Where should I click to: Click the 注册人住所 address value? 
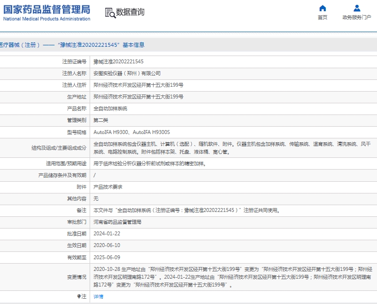(138, 85)
